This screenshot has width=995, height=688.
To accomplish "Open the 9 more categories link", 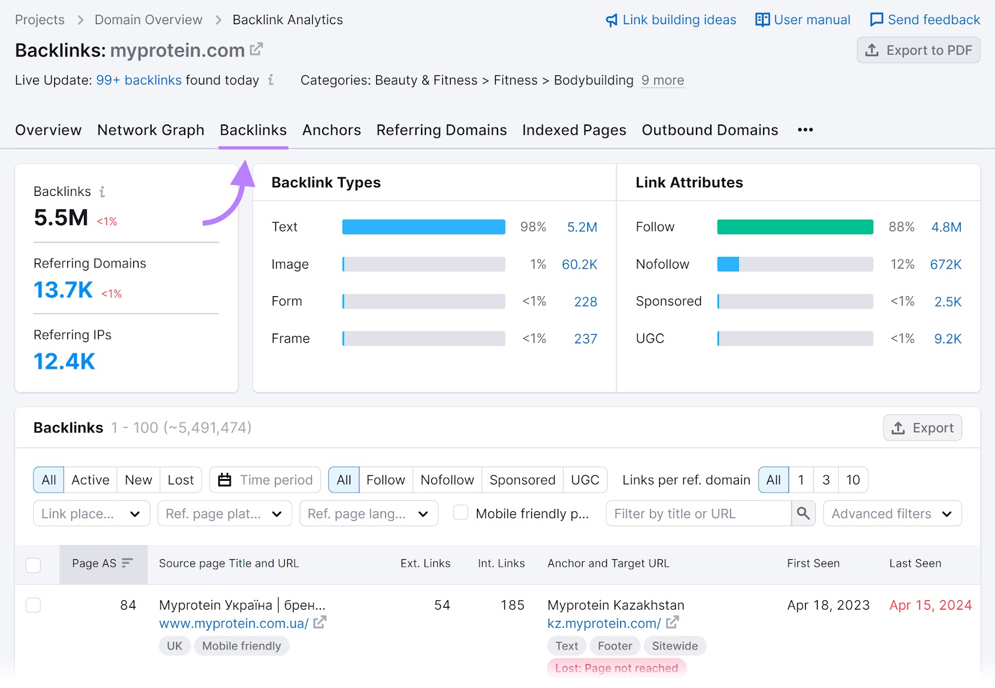I will click(662, 80).
